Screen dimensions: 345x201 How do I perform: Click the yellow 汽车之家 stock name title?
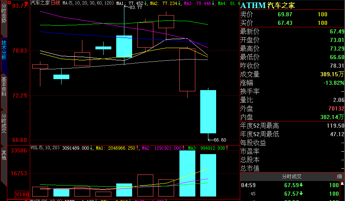tap(281, 5)
